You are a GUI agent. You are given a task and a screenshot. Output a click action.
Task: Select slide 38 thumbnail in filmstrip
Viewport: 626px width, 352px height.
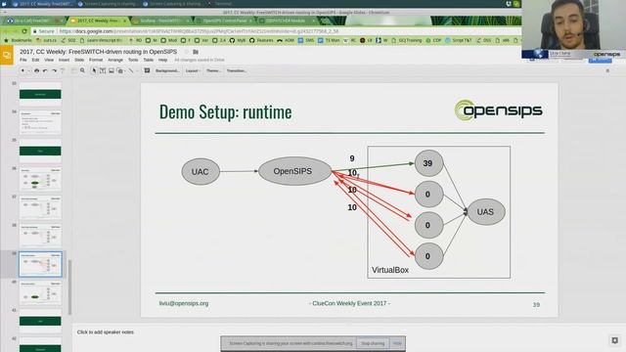[40, 236]
